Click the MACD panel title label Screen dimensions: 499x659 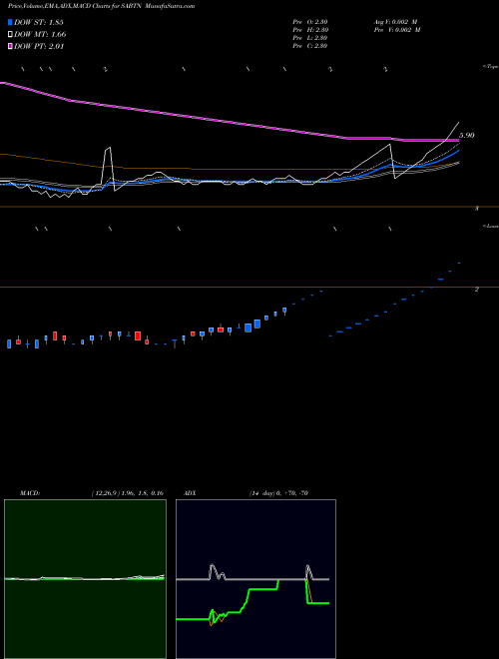30,493
